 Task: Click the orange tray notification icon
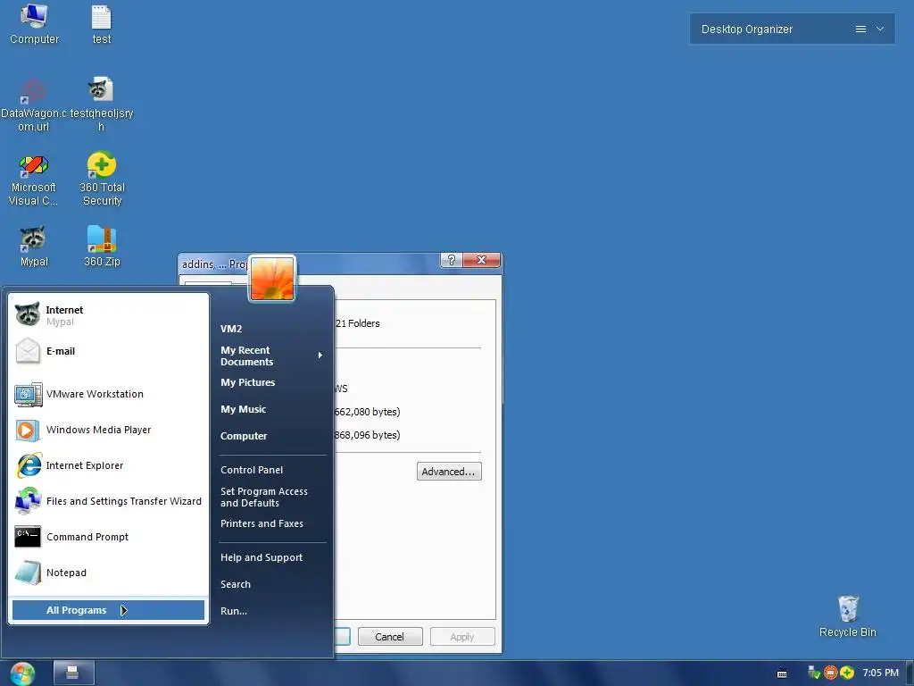(x=831, y=673)
